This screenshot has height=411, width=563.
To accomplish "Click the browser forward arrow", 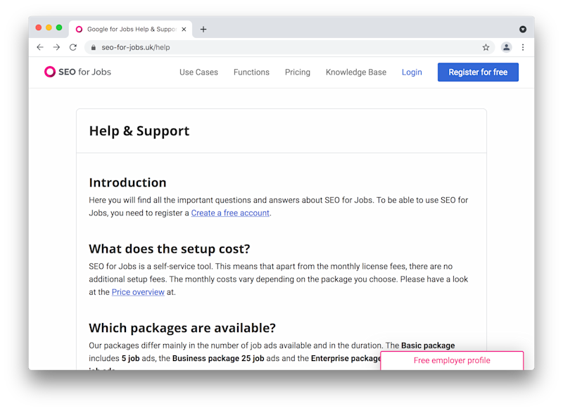I will 56,47.
